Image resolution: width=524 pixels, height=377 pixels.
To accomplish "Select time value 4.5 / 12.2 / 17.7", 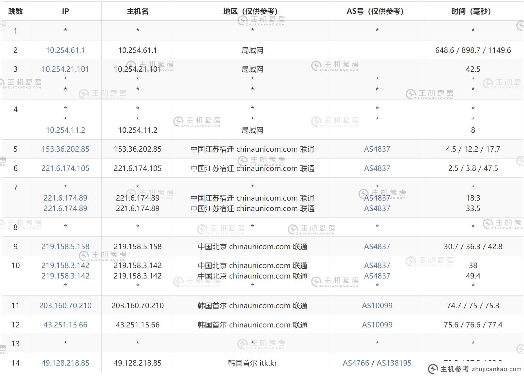I will [x=473, y=149].
